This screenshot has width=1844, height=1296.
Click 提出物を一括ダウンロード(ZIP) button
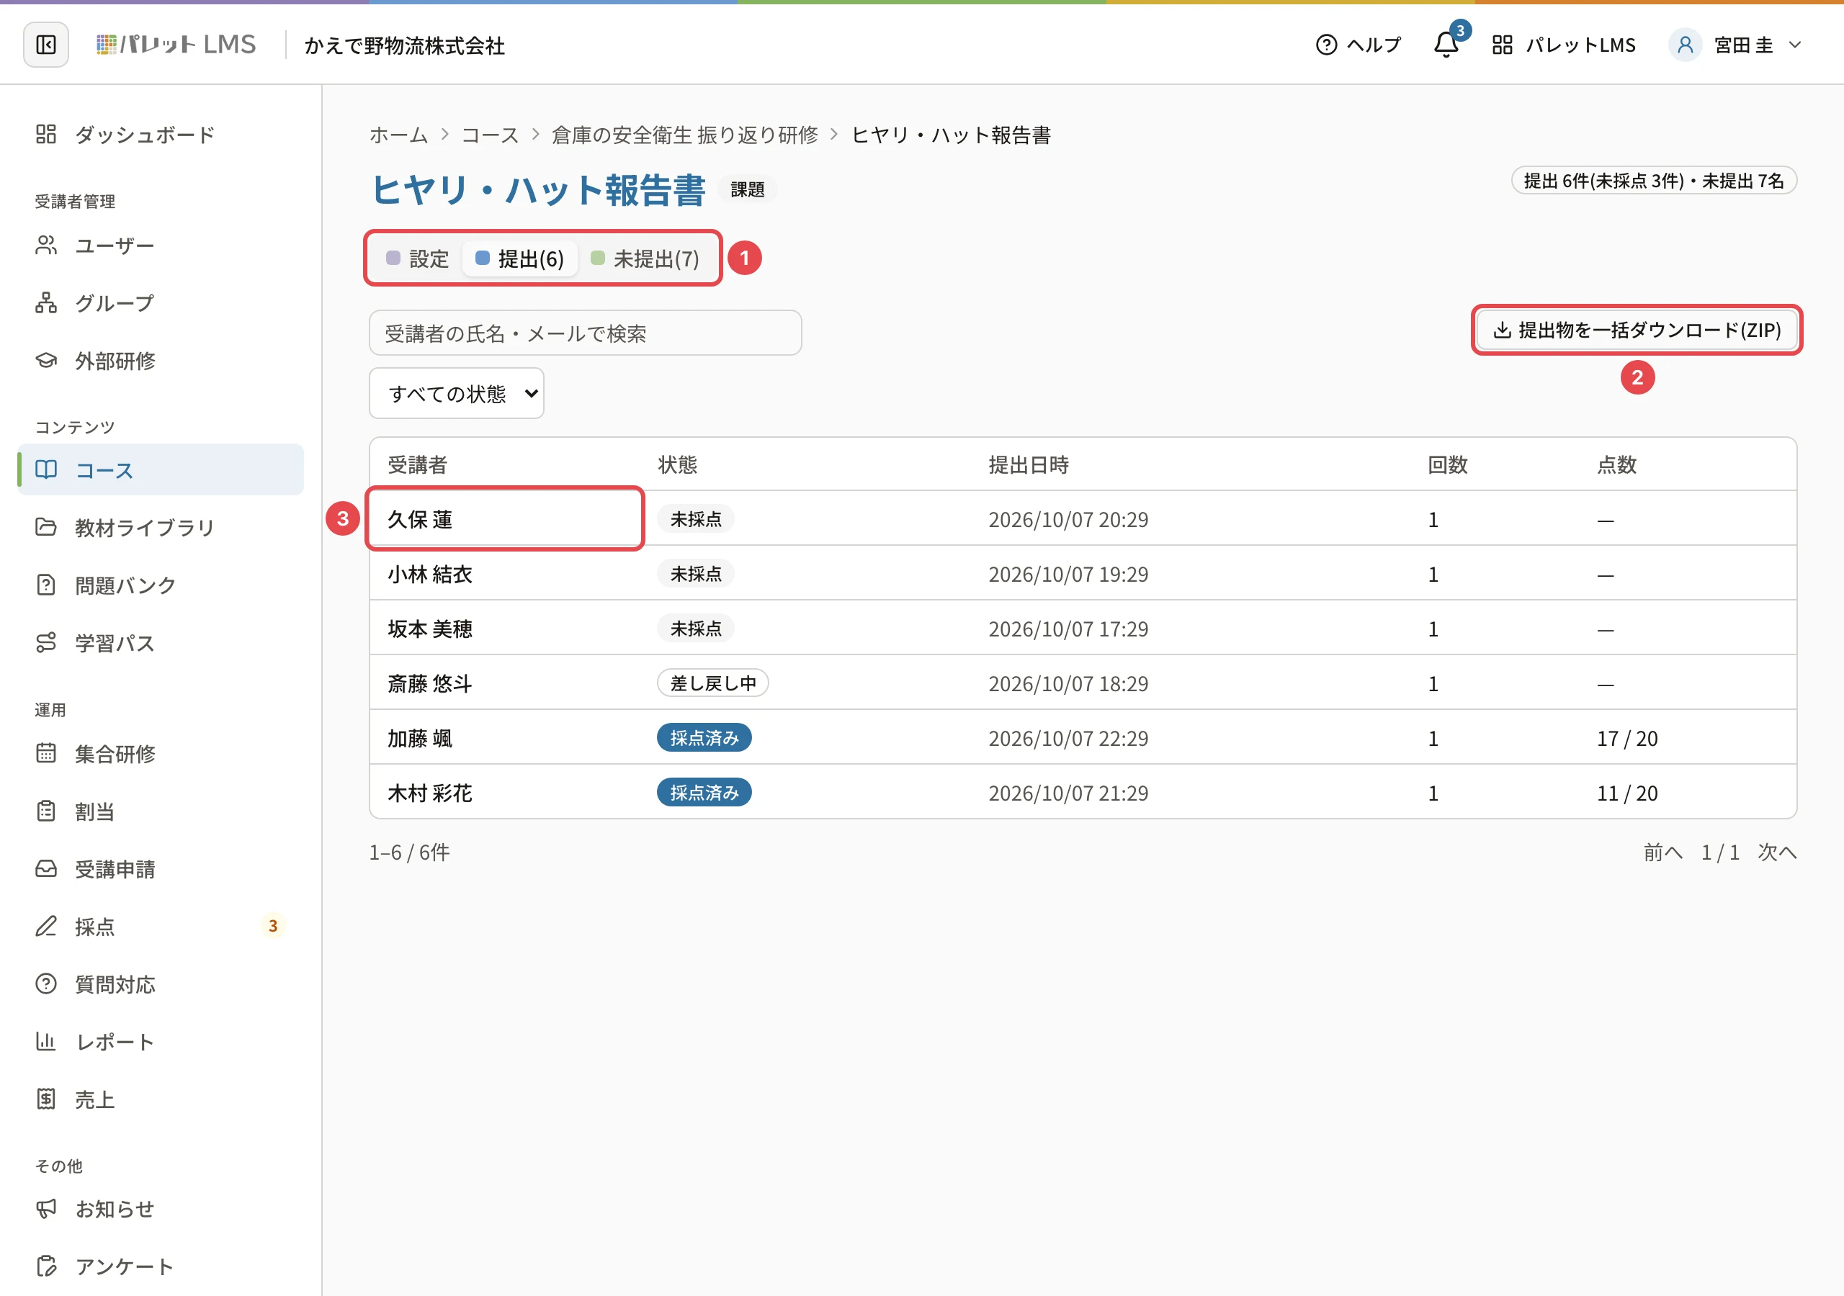click(x=1637, y=330)
